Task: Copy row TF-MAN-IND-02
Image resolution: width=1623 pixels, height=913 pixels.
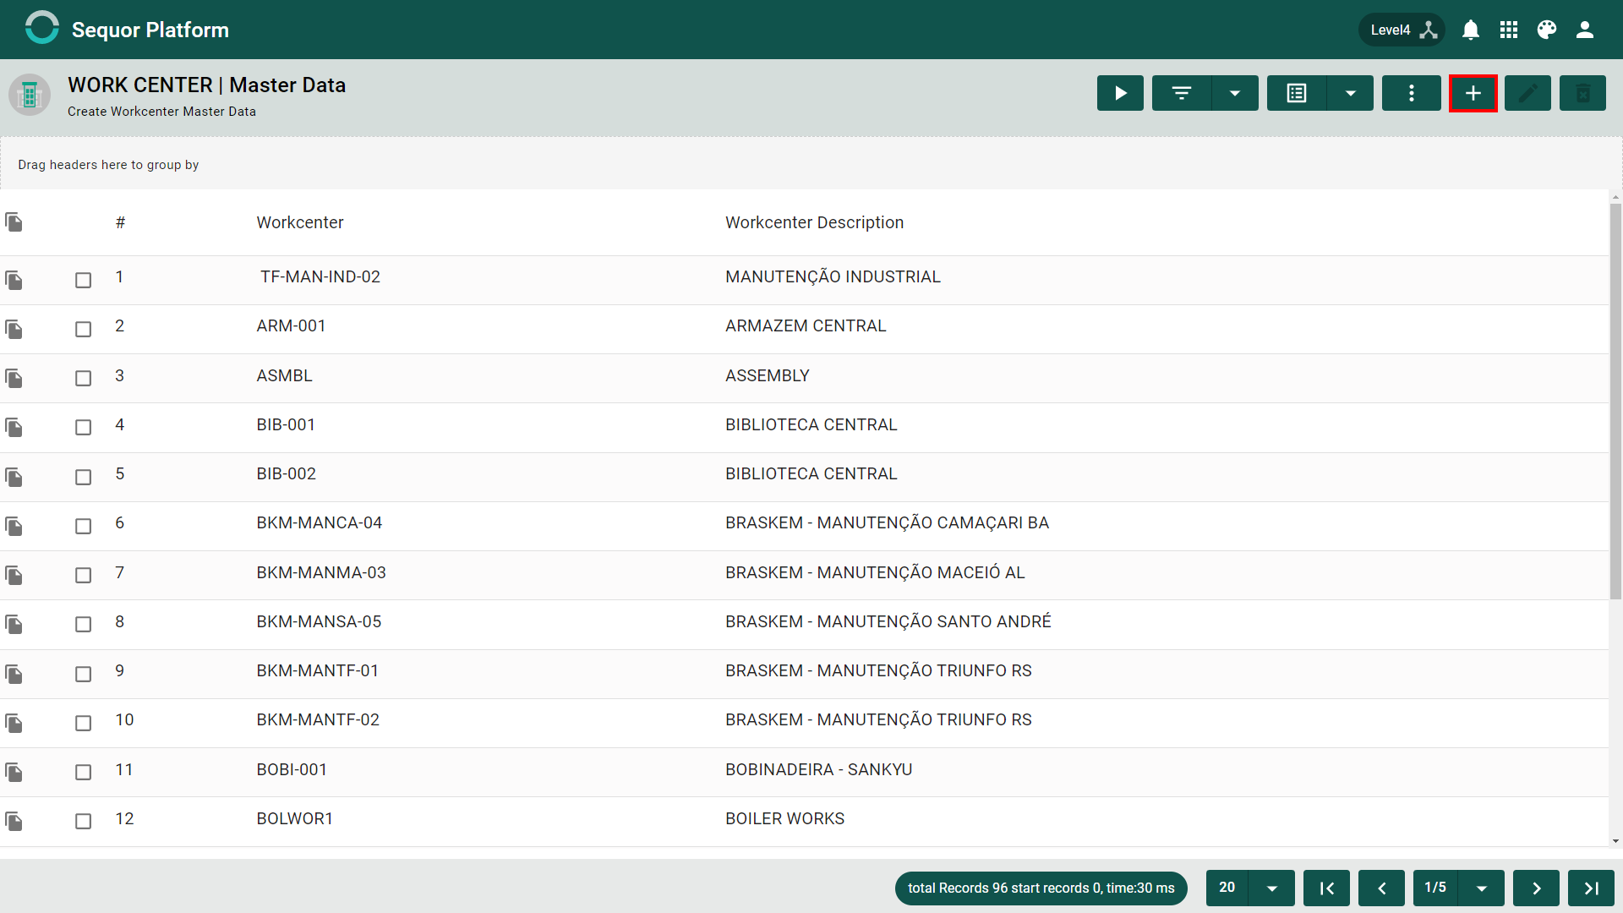Action: pos(14,280)
